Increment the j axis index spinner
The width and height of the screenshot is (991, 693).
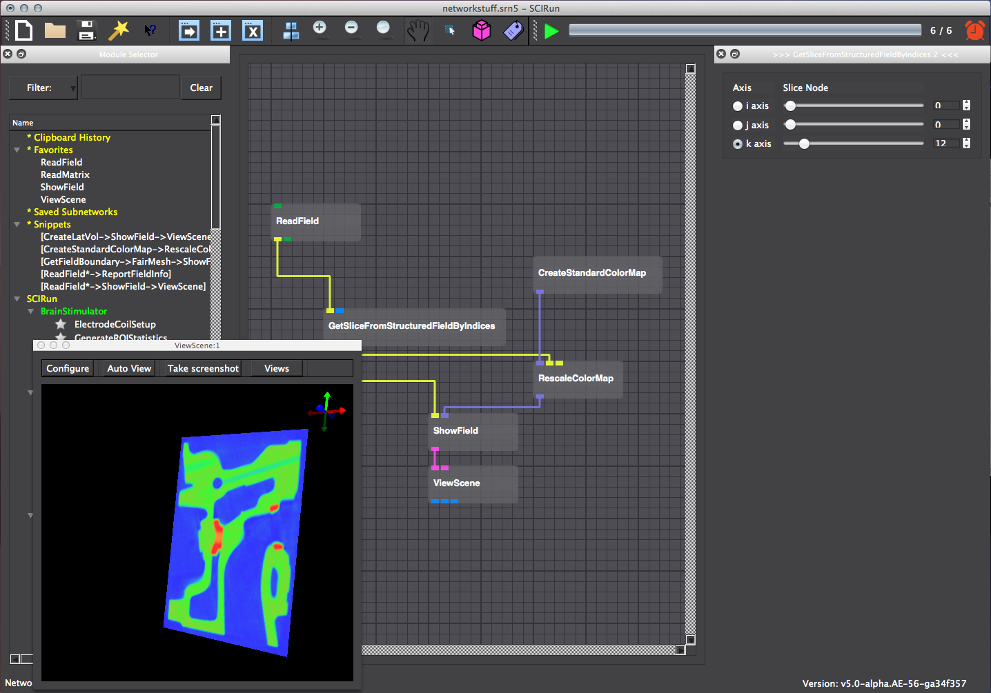click(x=966, y=122)
